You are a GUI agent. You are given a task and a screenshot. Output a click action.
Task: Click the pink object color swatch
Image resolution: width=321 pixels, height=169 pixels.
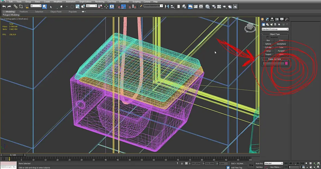[x=286, y=63]
